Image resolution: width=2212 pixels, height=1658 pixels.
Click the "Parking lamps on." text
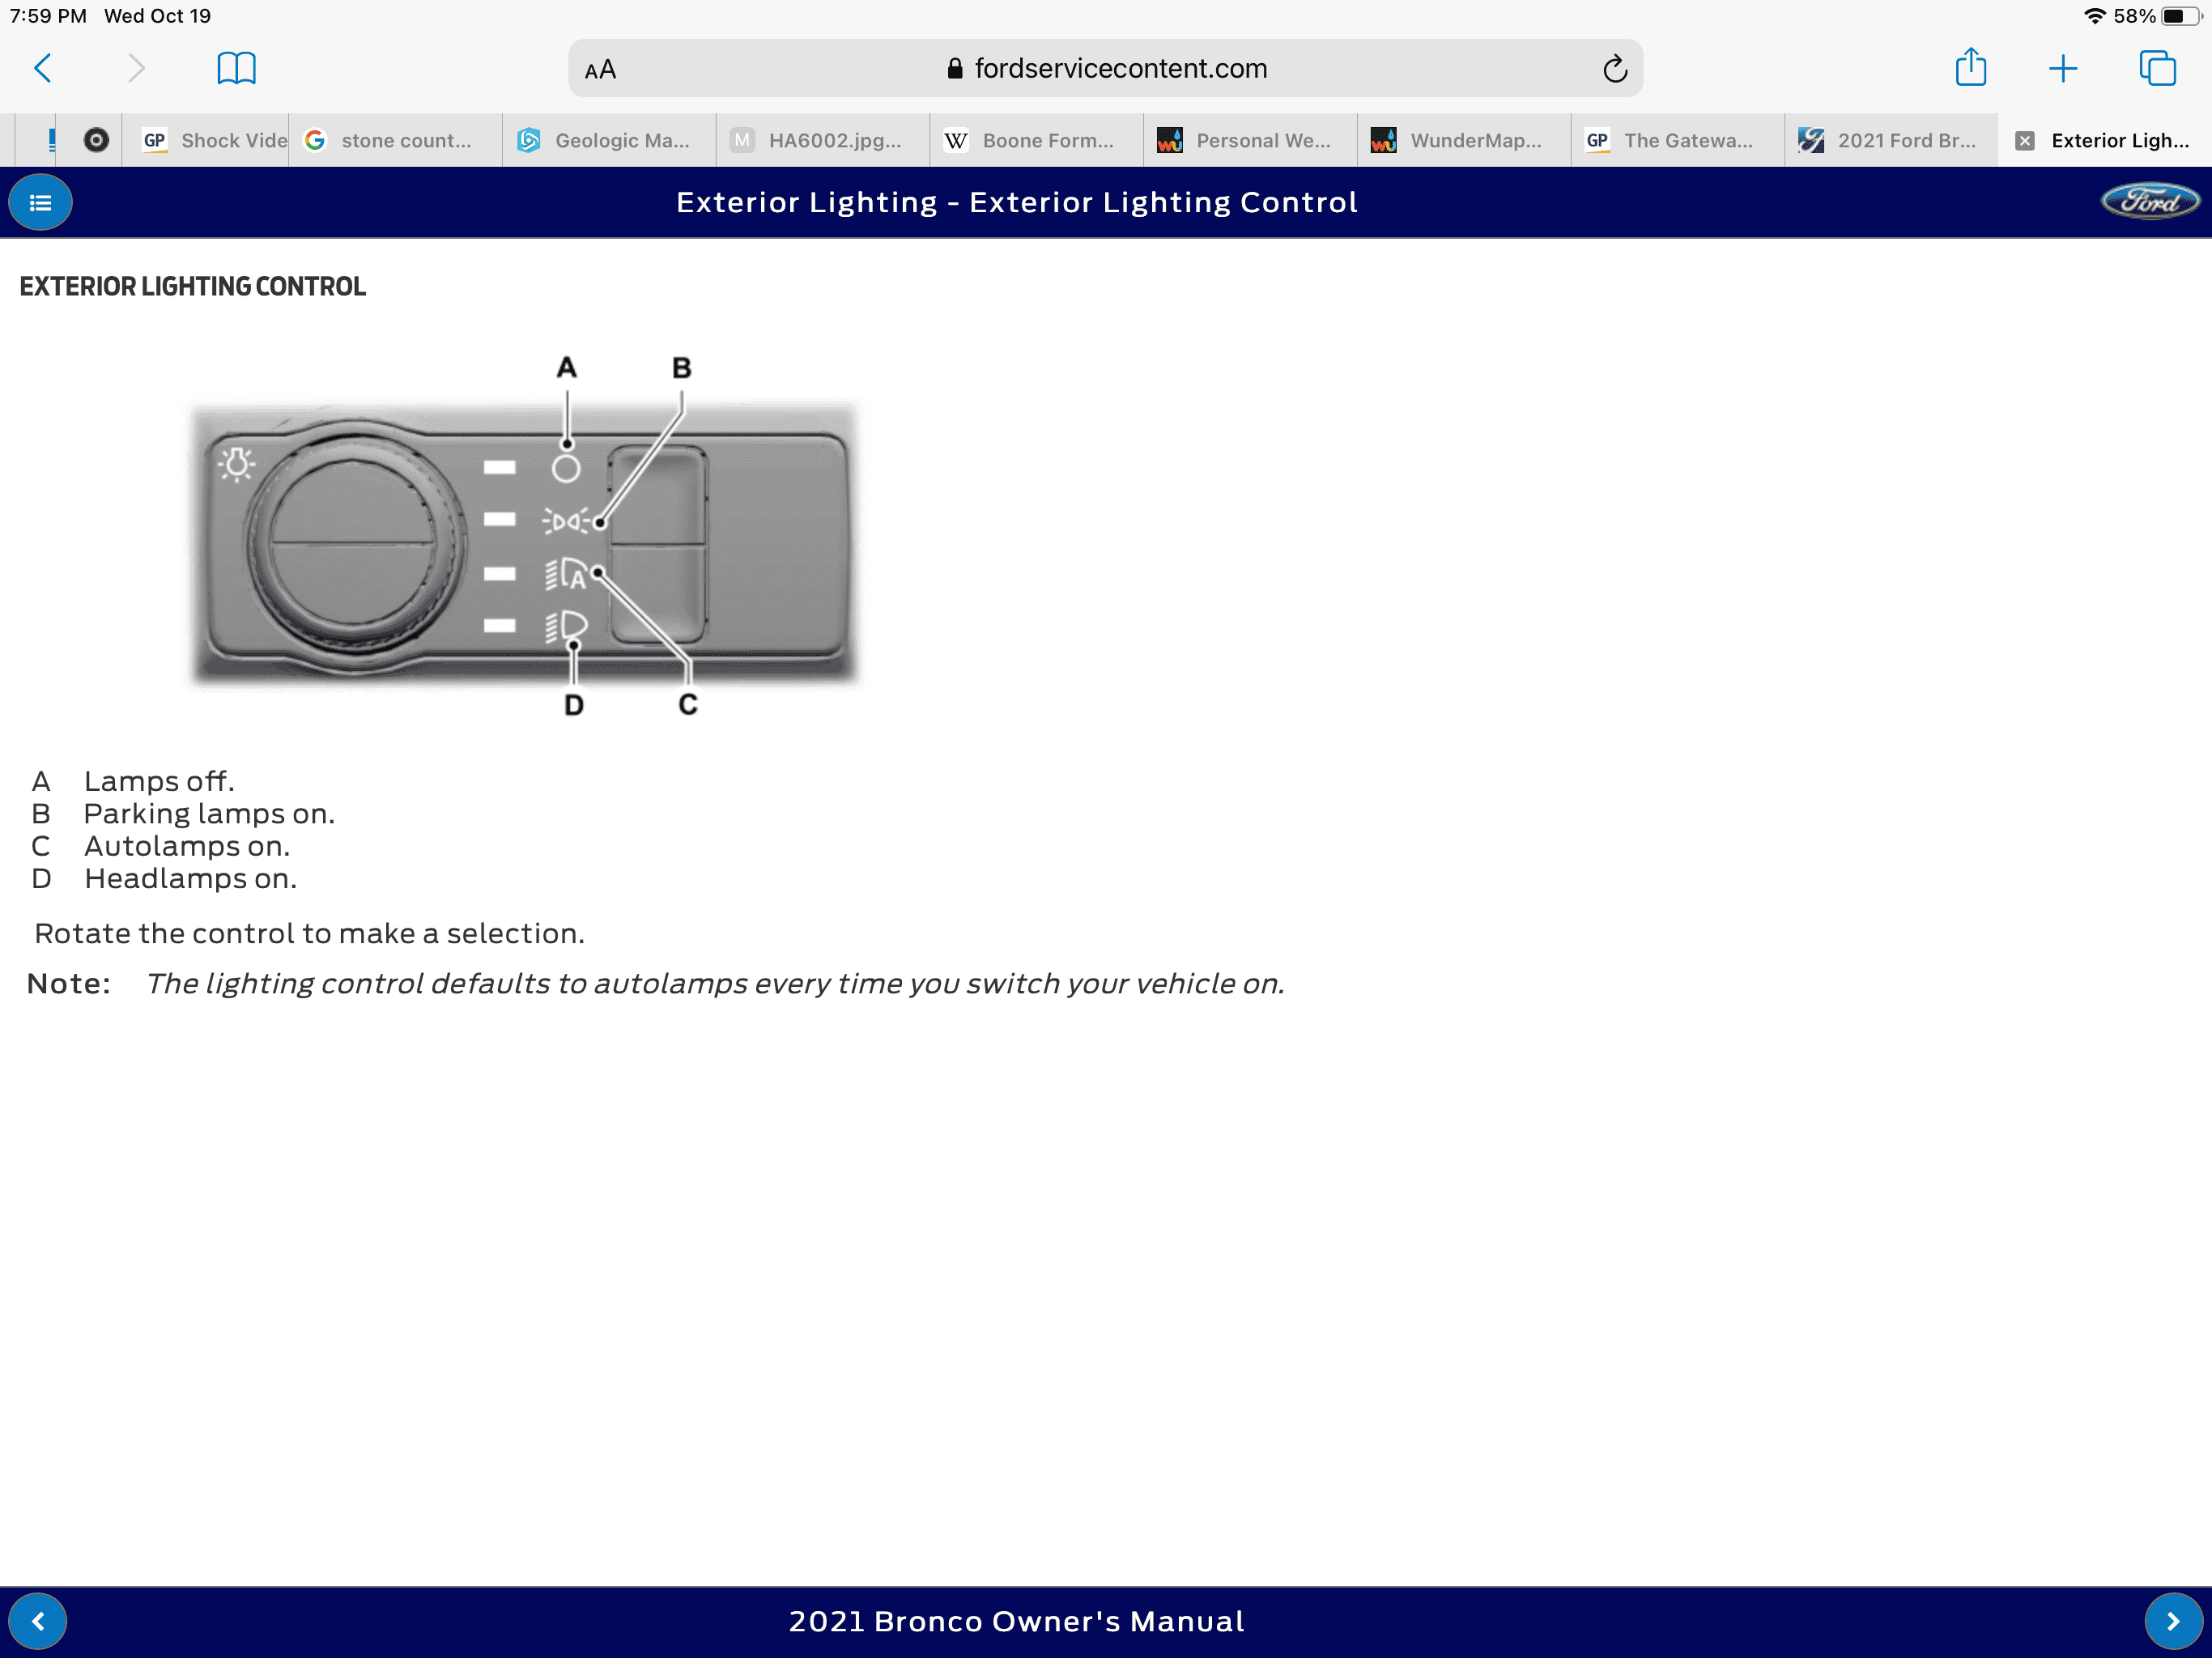[209, 813]
